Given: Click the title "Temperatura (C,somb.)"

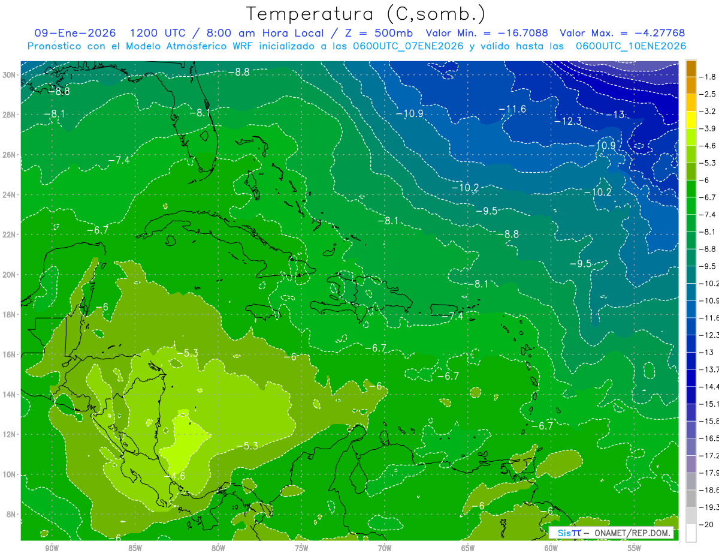Looking at the screenshot, I should pyautogui.click(x=366, y=14).
